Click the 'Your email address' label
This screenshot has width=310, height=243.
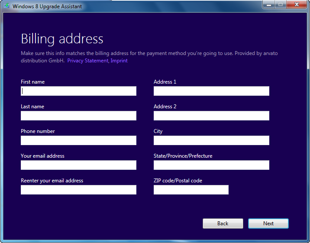tap(42, 156)
